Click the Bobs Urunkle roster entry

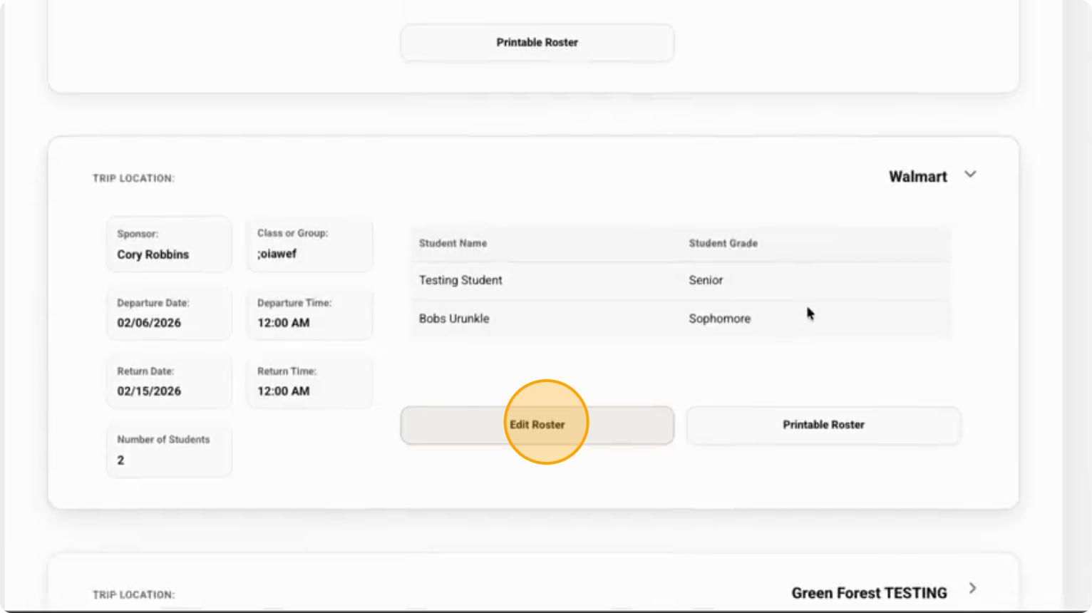(453, 319)
